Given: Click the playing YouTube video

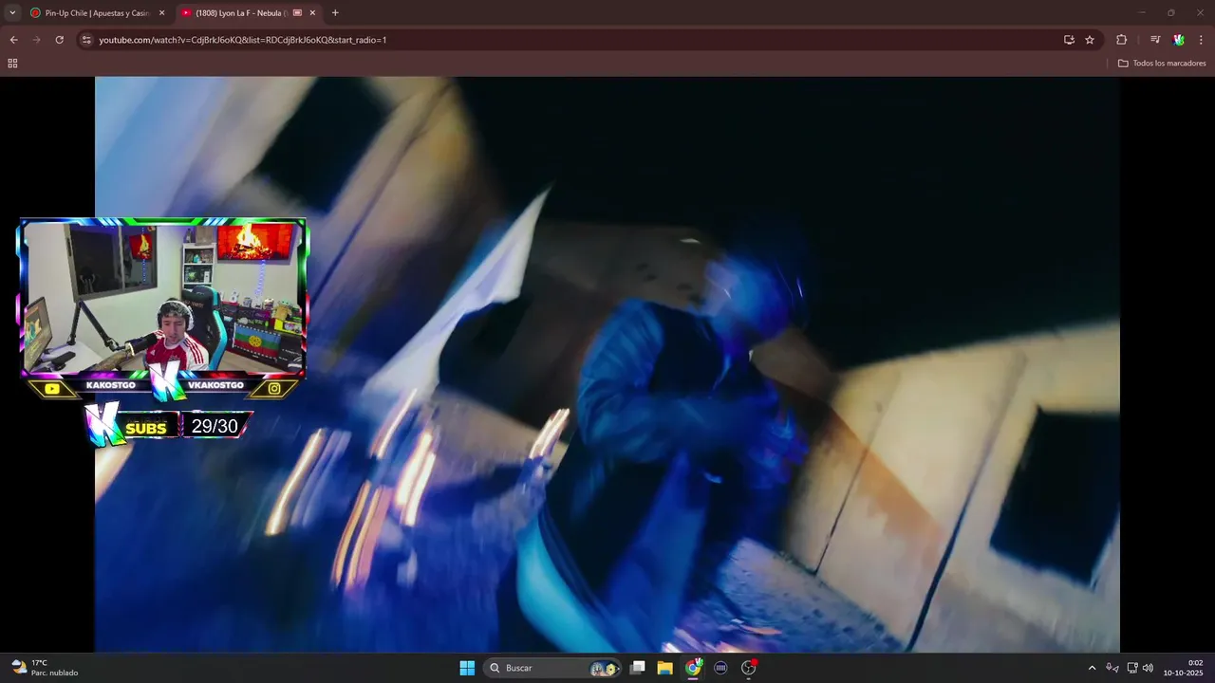Looking at the screenshot, I should pos(607,364).
